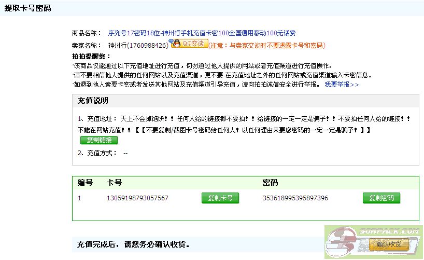
Task: Click the 密码 column header
Action: pos(270,183)
